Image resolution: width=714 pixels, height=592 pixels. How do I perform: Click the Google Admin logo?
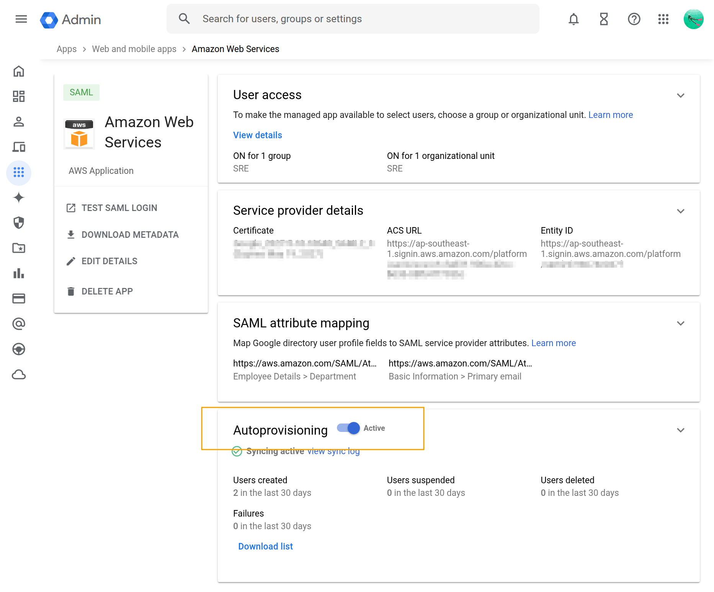(70, 20)
